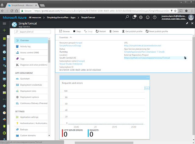Click Delete in the command bar
Image resolution: width=195 pixels, height=144 pixels.
114,31
